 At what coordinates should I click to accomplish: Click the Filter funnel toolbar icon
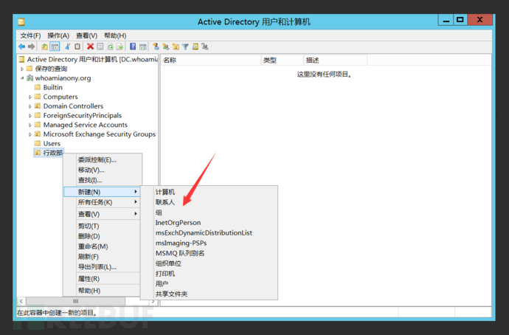tap(185, 46)
